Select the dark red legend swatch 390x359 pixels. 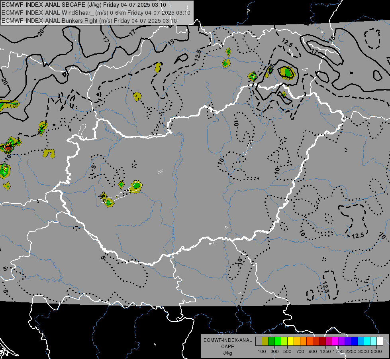(323, 341)
